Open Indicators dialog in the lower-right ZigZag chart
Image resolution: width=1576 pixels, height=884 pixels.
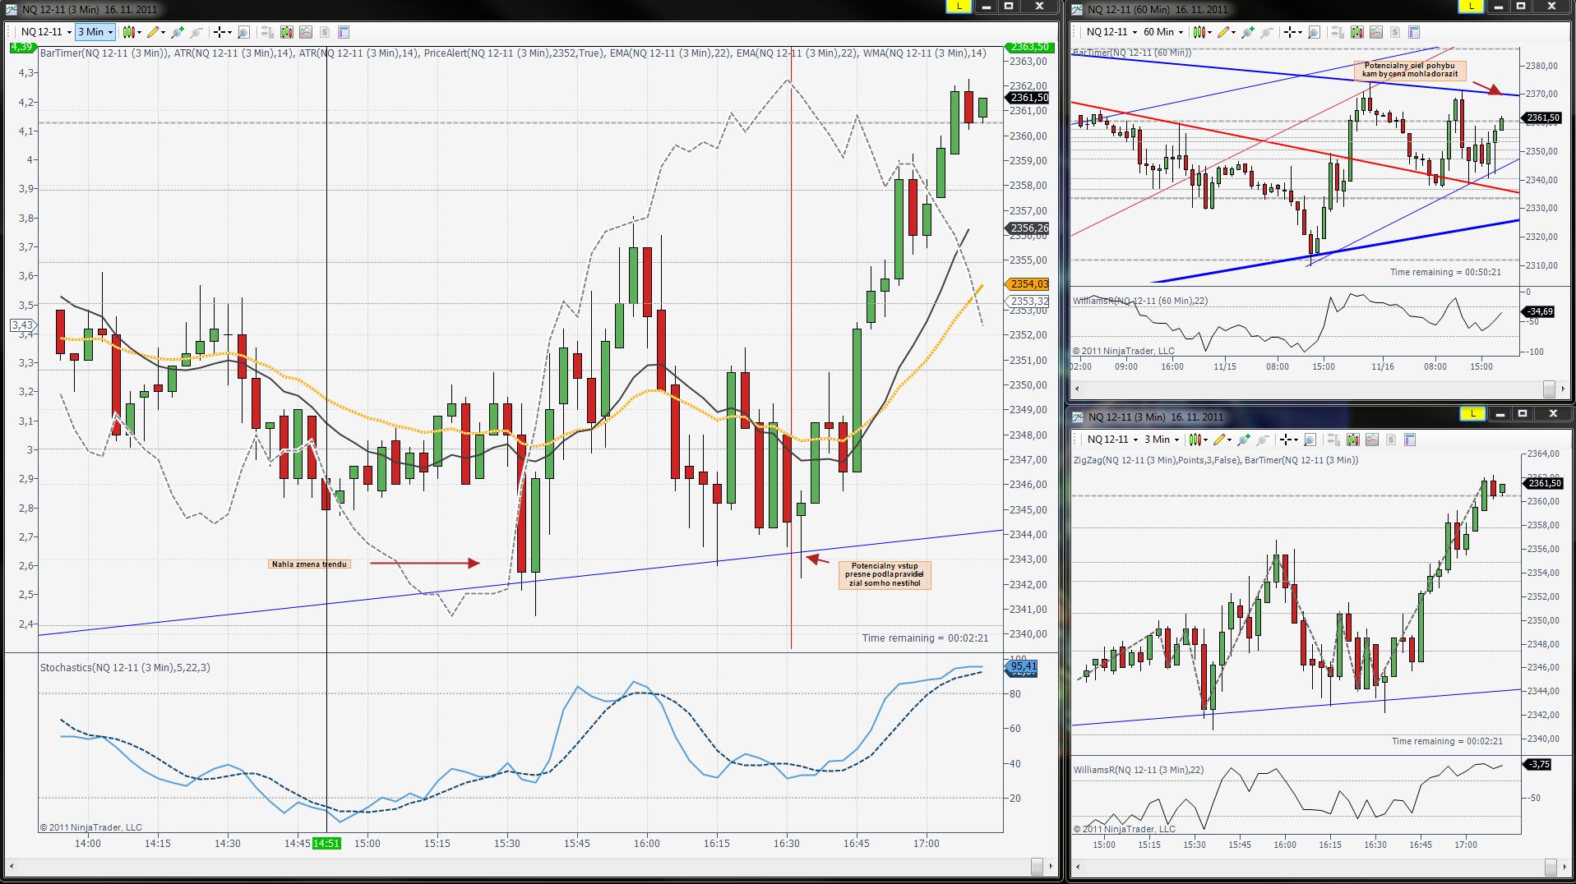tap(1372, 440)
